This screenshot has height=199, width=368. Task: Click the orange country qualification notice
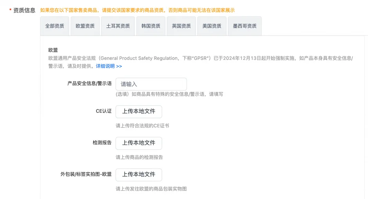pos(137,11)
